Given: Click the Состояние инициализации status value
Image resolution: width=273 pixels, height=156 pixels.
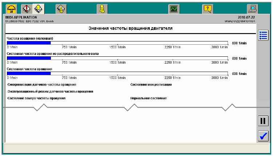Looking at the screenshot, I should point(151,84).
